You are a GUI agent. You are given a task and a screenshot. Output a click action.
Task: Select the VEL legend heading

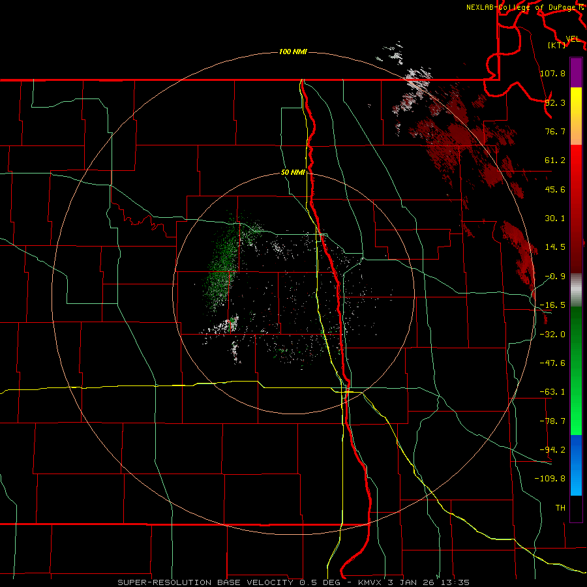573,39
